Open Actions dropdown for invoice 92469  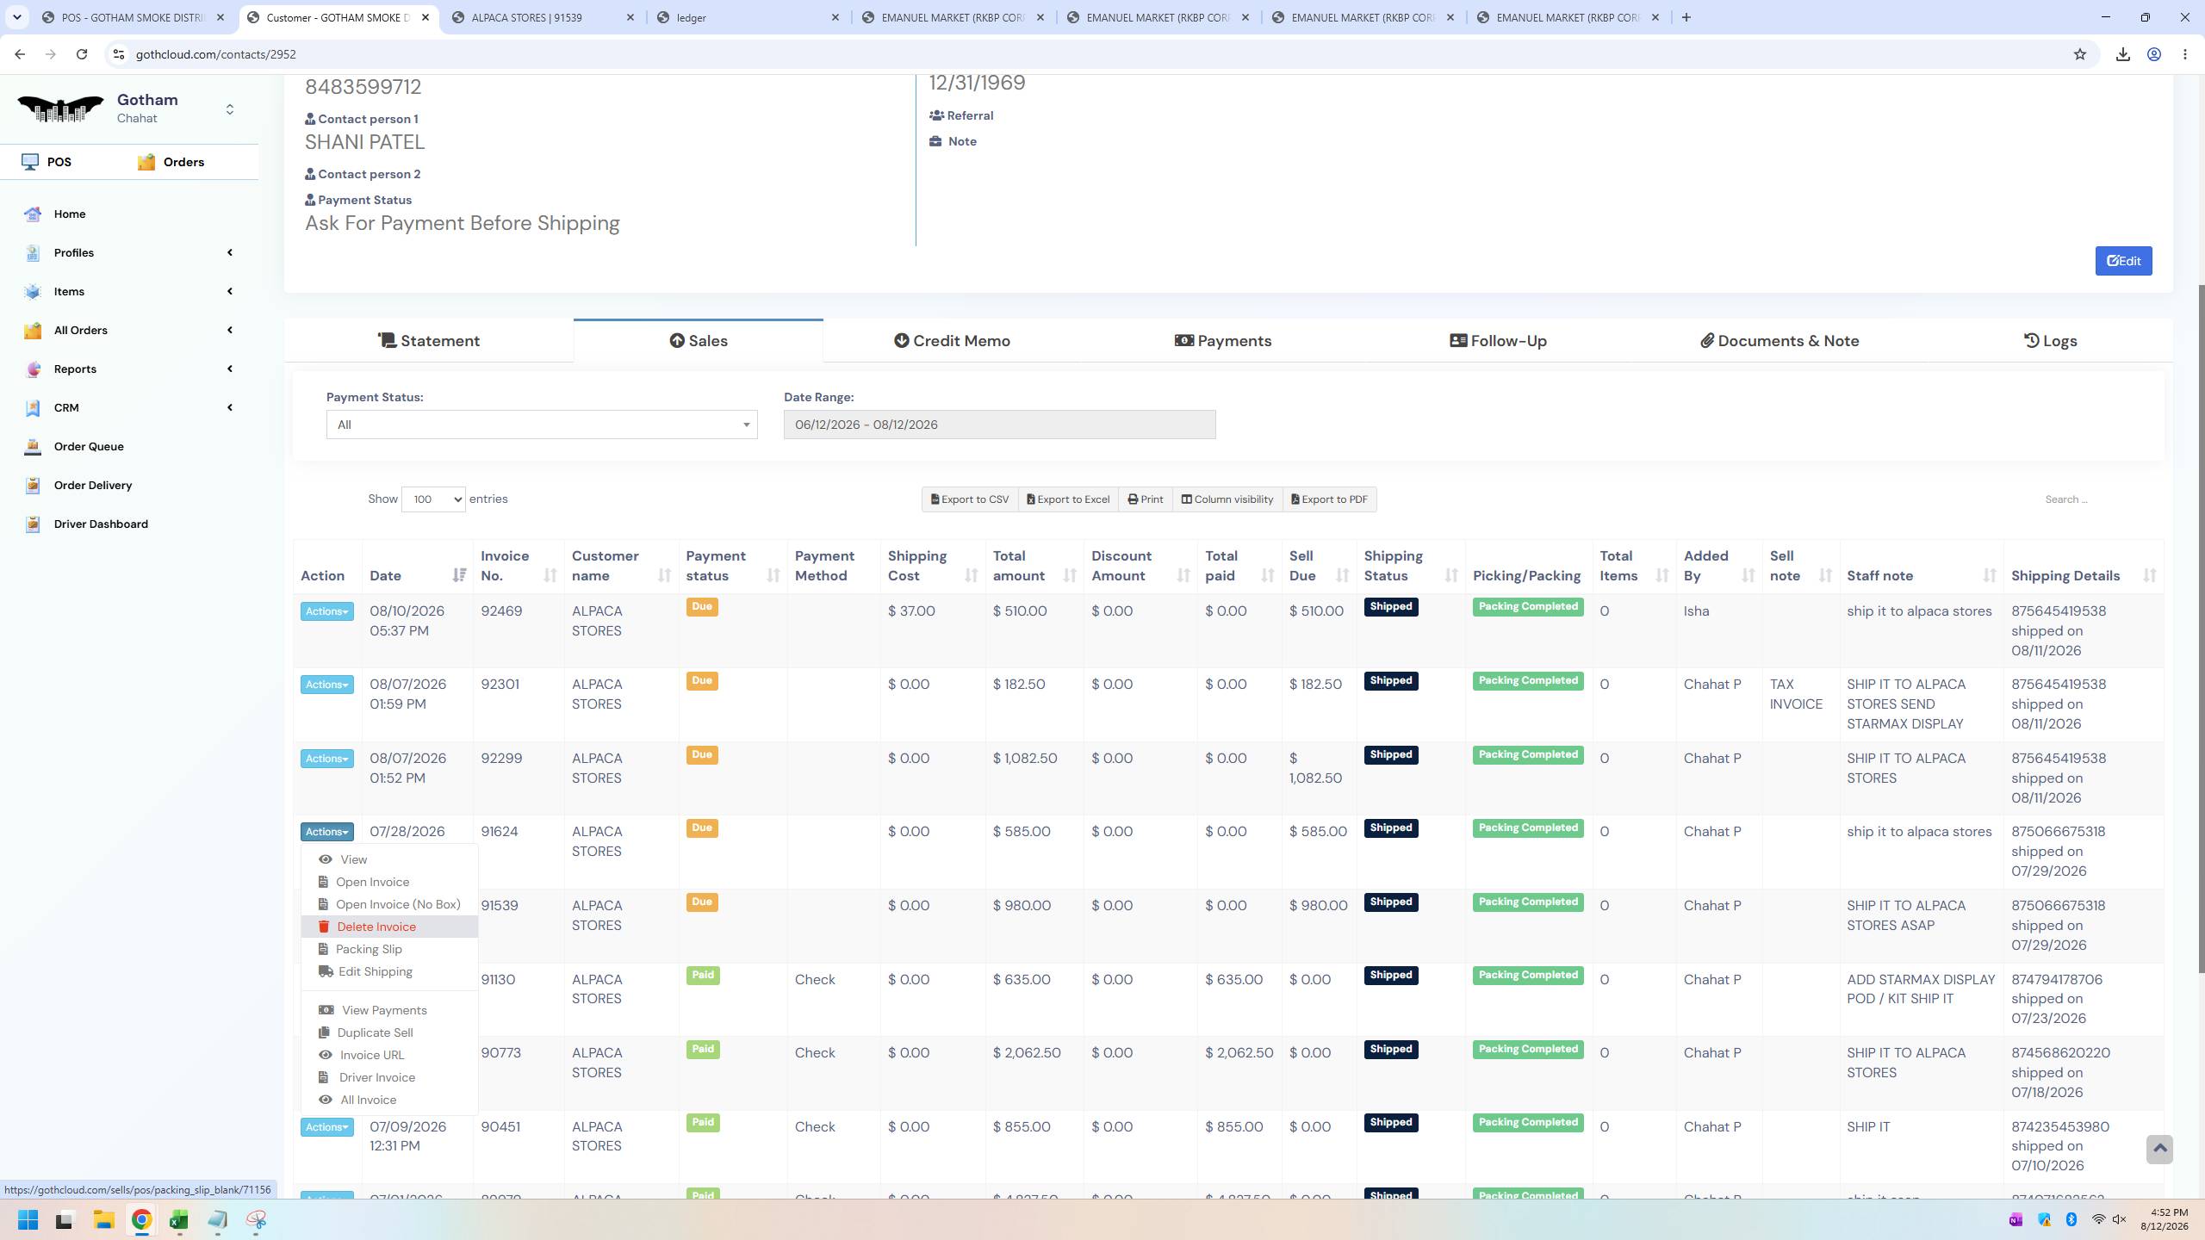click(327, 611)
